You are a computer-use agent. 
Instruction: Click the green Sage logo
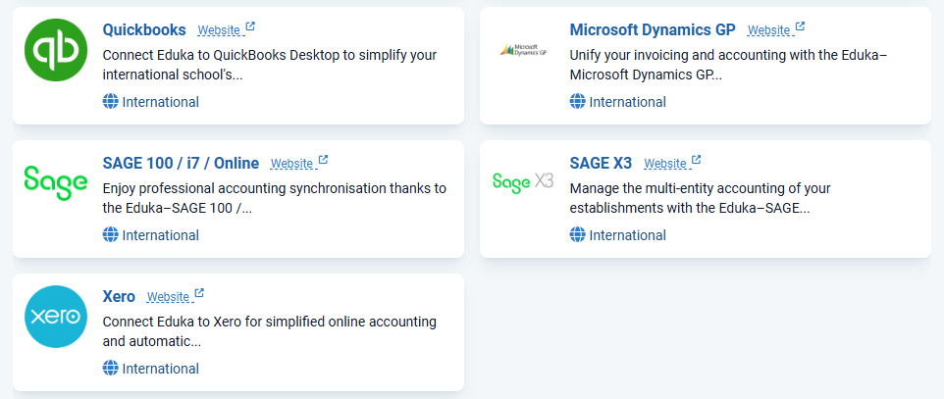pos(56,183)
